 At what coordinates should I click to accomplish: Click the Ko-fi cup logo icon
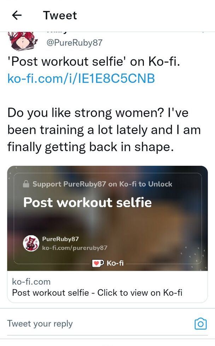click(97, 263)
